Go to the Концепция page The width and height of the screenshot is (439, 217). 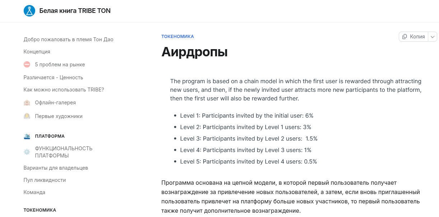pos(37,52)
